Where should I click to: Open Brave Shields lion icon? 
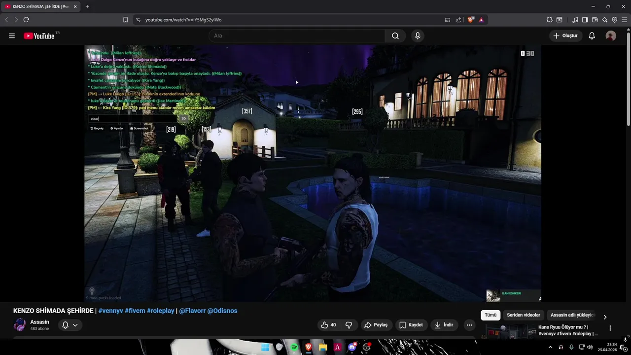click(x=471, y=20)
